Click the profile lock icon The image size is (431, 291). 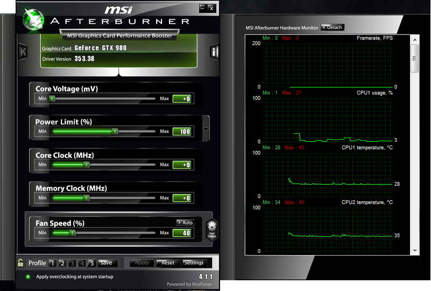point(20,263)
